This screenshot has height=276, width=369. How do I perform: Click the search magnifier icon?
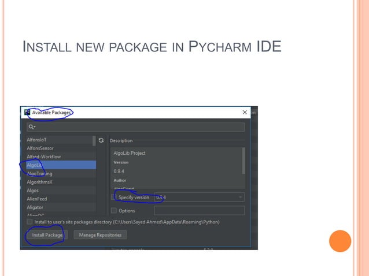[x=32, y=127]
